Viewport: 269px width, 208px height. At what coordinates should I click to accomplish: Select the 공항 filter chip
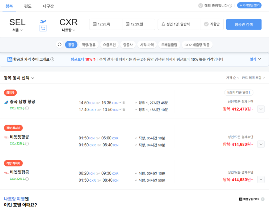(71, 45)
